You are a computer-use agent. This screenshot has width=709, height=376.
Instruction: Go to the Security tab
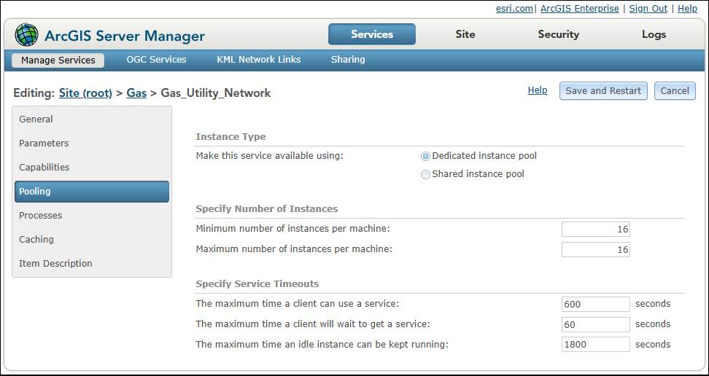coord(559,34)
